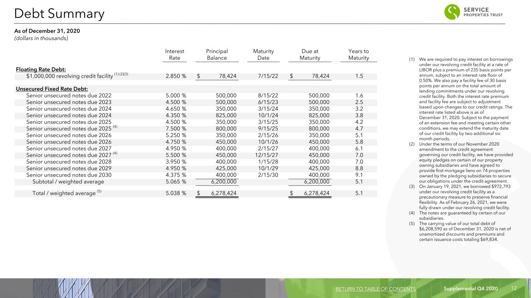The width and height of the screenshot is (531, 298).
Task: Click the $1,000,000 revolving credit facility row
Action: (196, 76)
